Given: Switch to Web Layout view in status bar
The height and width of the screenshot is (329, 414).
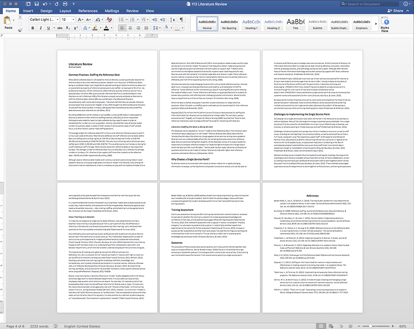Looking at the screenshot, I should click(x=331, y=326).
